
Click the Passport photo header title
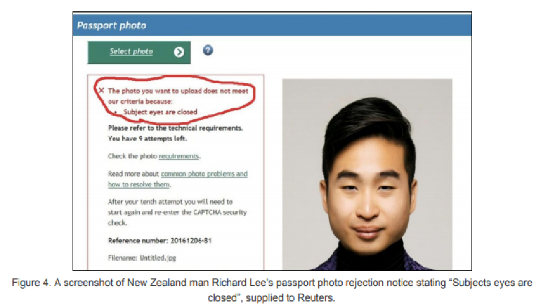pyautogui.click(x=112, y=25)
